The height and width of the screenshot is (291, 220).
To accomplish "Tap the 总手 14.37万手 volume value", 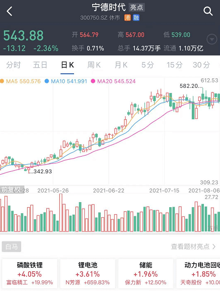I will coord(139,48).
